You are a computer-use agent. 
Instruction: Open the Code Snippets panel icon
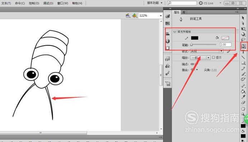tap(168, 59)
